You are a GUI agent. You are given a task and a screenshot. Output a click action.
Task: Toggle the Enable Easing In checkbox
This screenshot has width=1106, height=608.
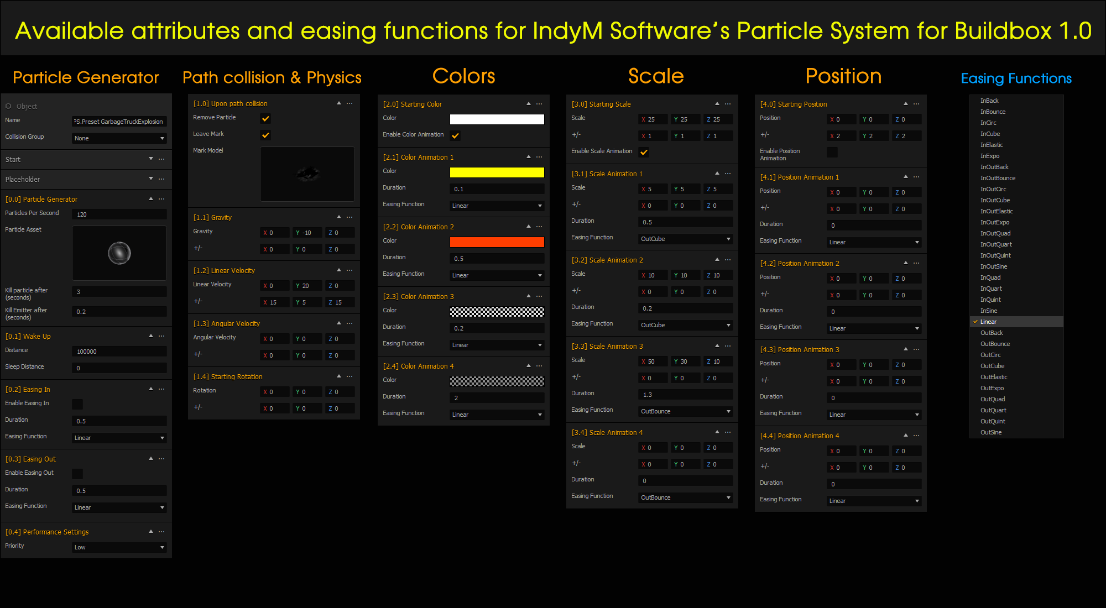[77, 404]
